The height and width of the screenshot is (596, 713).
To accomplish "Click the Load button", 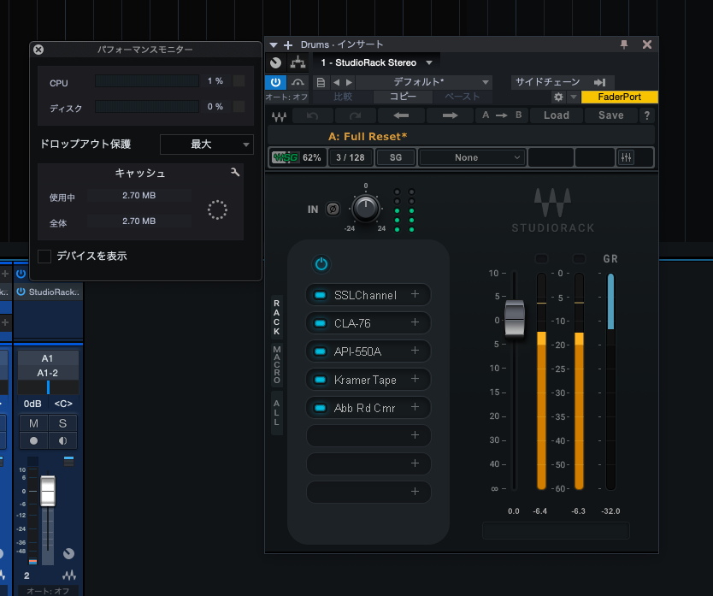I will 556,115.
